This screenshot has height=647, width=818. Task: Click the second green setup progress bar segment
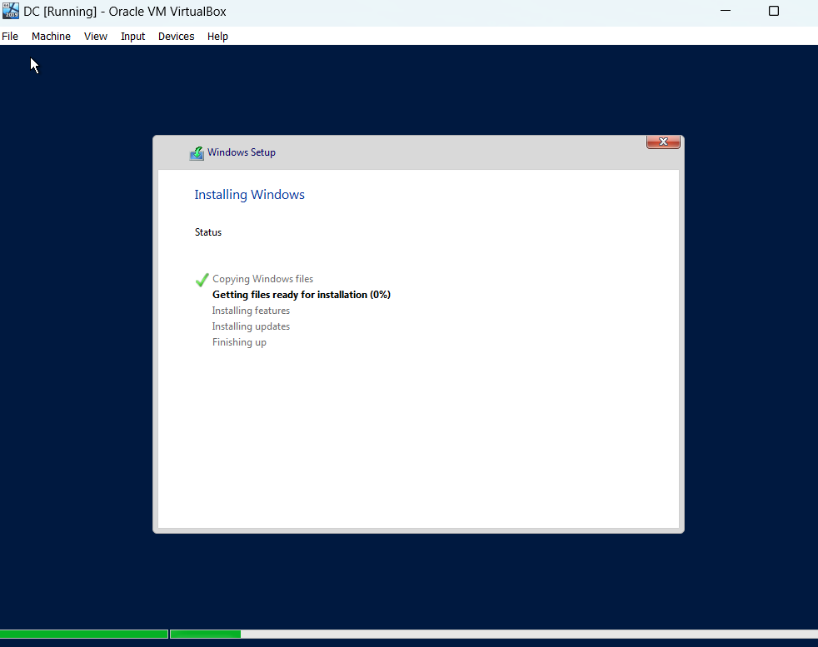click(x=206, y=634)
